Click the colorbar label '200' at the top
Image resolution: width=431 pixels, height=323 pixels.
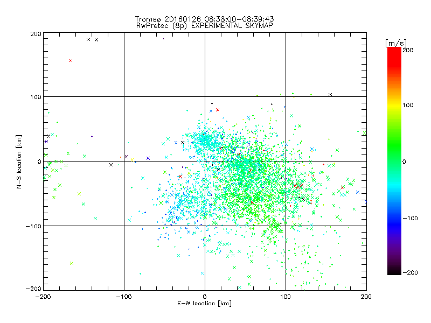(x=408, y=50)
